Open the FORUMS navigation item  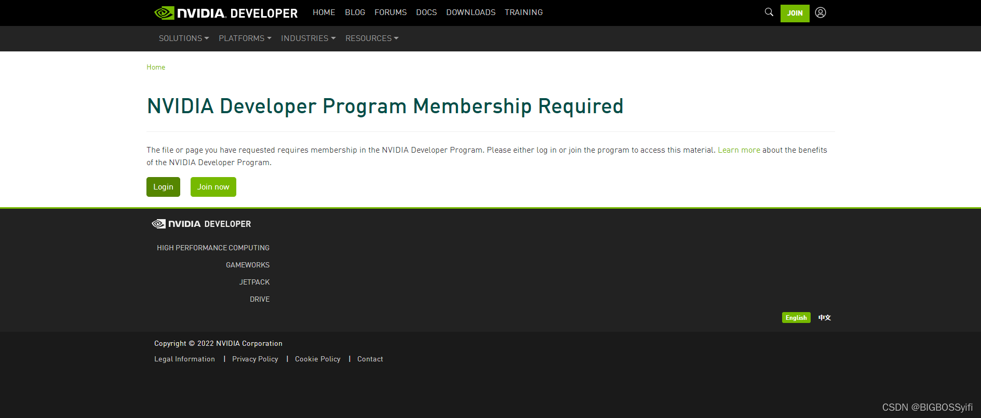pyautogui.click(x=391, y=12)
